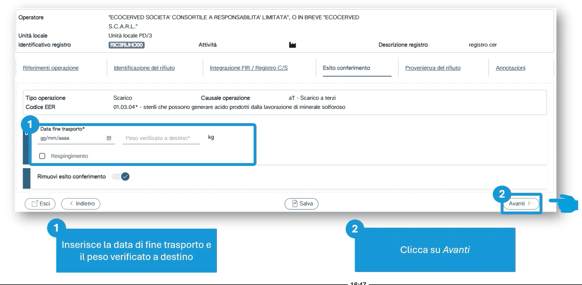Image resolution: width=582 pixels, height=285 pixels.
Task: Proceed by clicking Avanti
Action: tap(520, 204)
